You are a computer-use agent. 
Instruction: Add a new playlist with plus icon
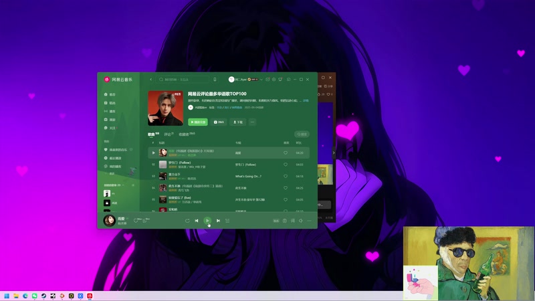point(133,185)
